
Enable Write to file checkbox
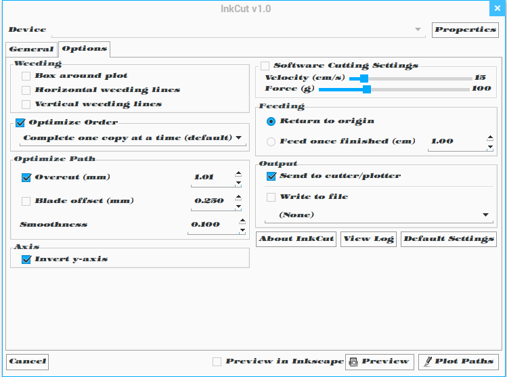271,197
